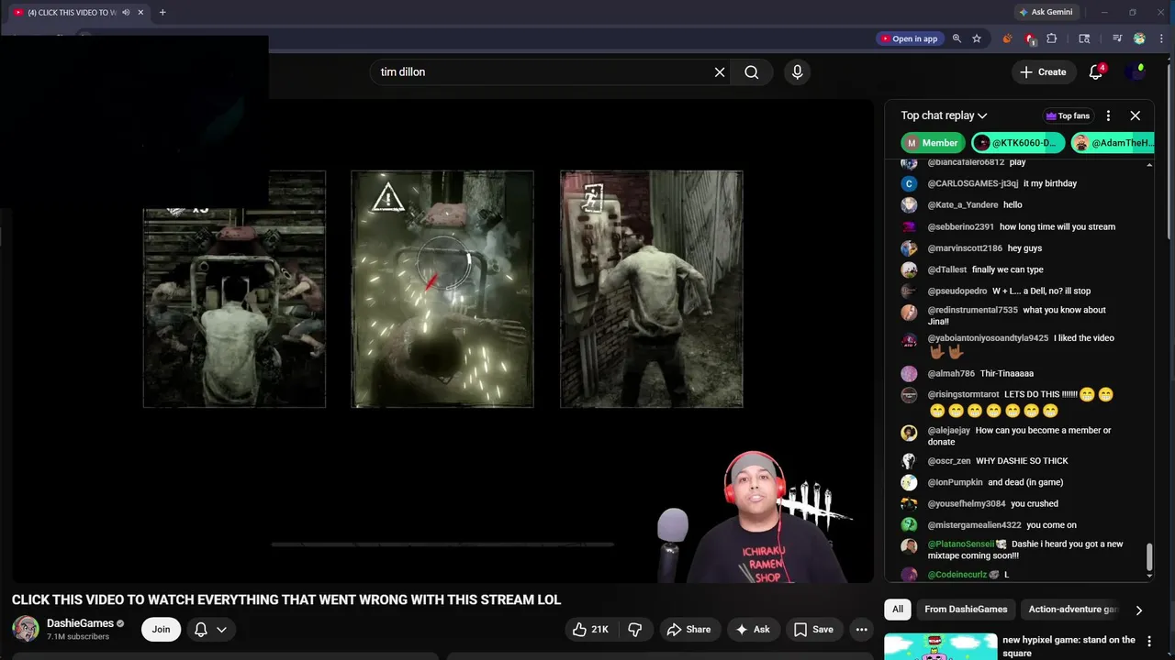Open options for hypixel video
Screen dimensions: 1175x660
(x=1149, y=643)
